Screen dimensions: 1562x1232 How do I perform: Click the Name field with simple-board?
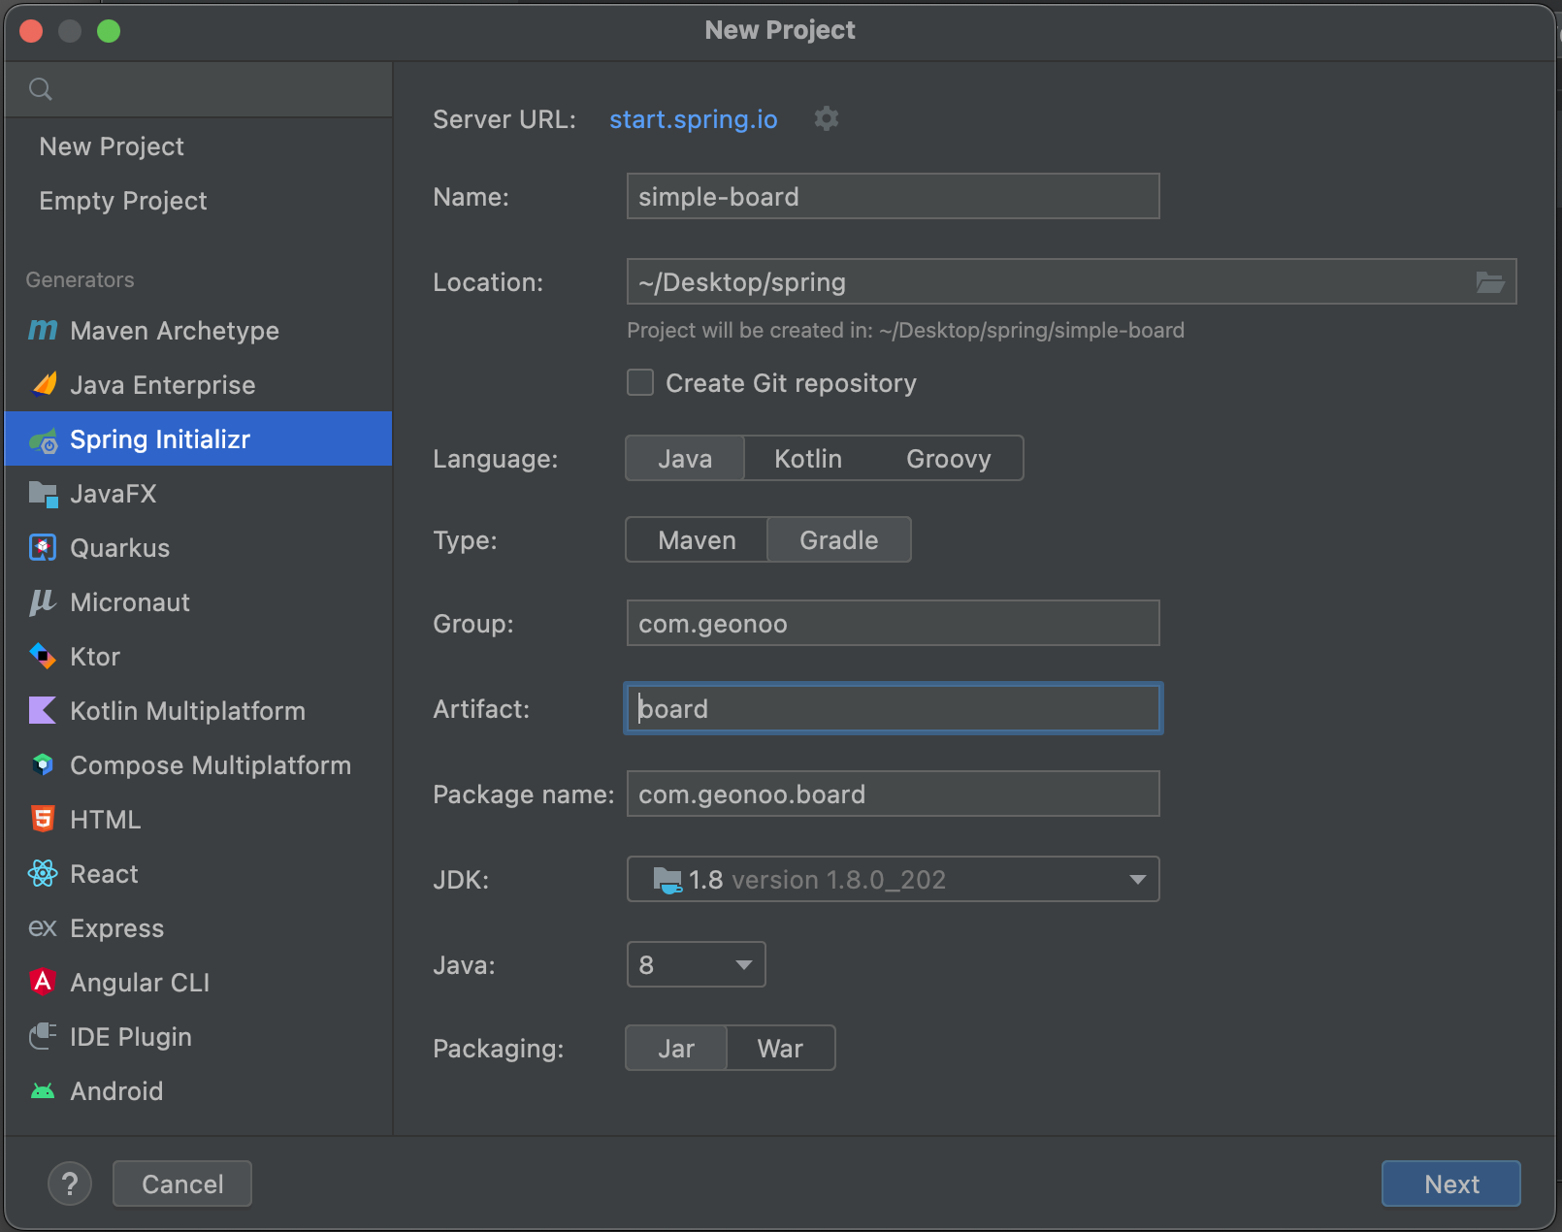[x=893, y=196]
